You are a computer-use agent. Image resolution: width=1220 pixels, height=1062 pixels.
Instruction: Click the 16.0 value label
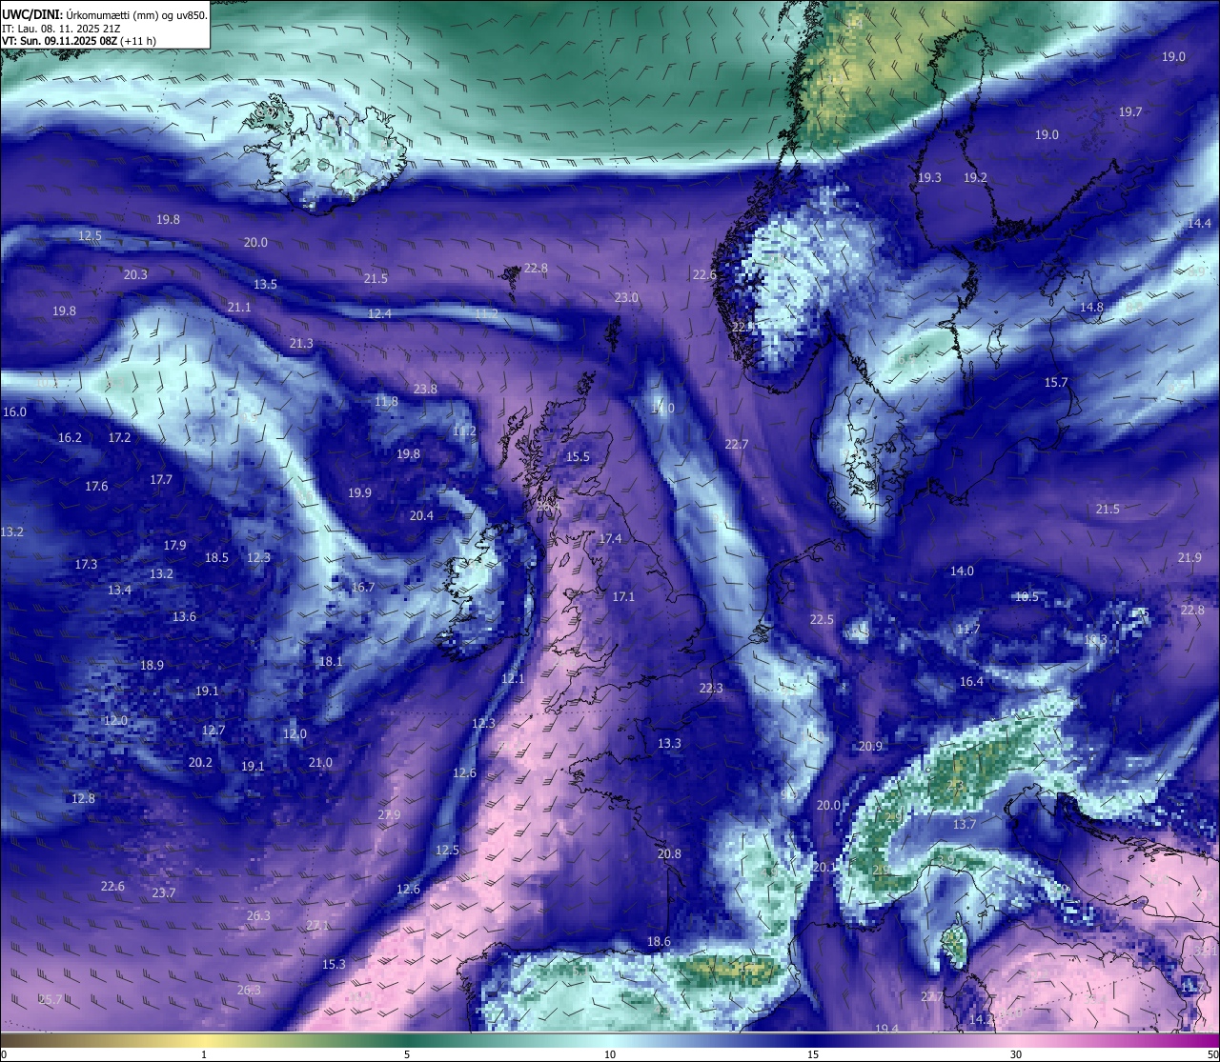click(14, 412)
